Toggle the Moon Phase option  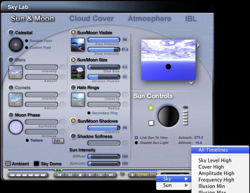[x=11, y=115]
